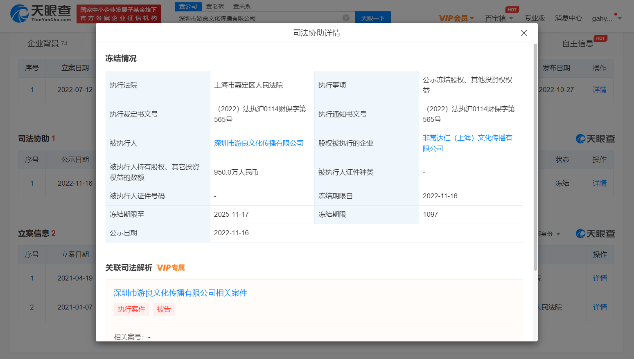This screenshot has height=359, width=634.
Task: Click the dialog's vertical scrollbar
Action: click(x=535, y=157)
